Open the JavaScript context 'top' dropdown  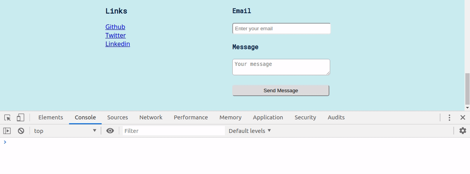(65, 131)
